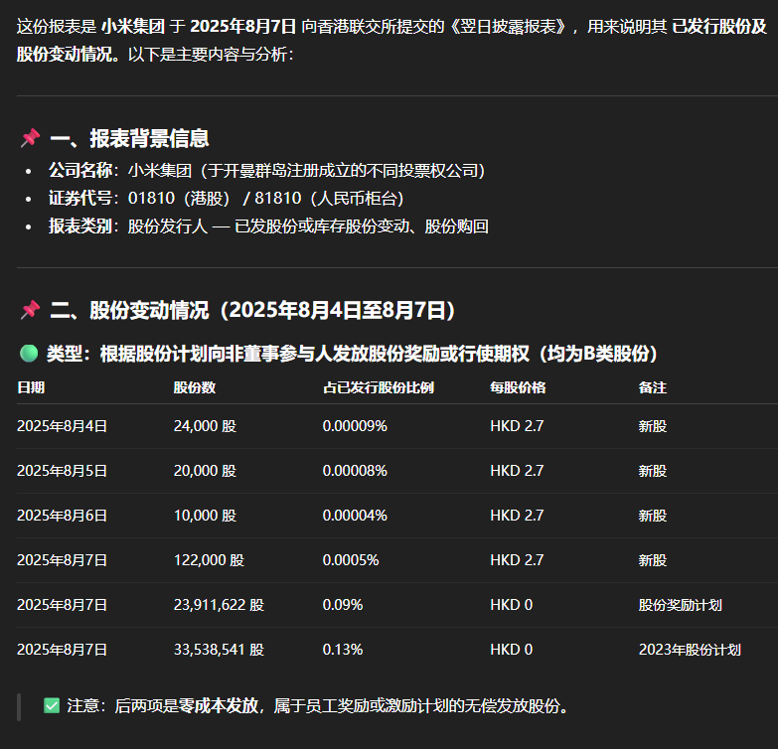Click the pushpin icon beside 二、股份变动情况

[x=30, y=310]
